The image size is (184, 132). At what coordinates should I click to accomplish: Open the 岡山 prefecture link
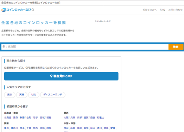pyautogui.click(x=66, y=128)
